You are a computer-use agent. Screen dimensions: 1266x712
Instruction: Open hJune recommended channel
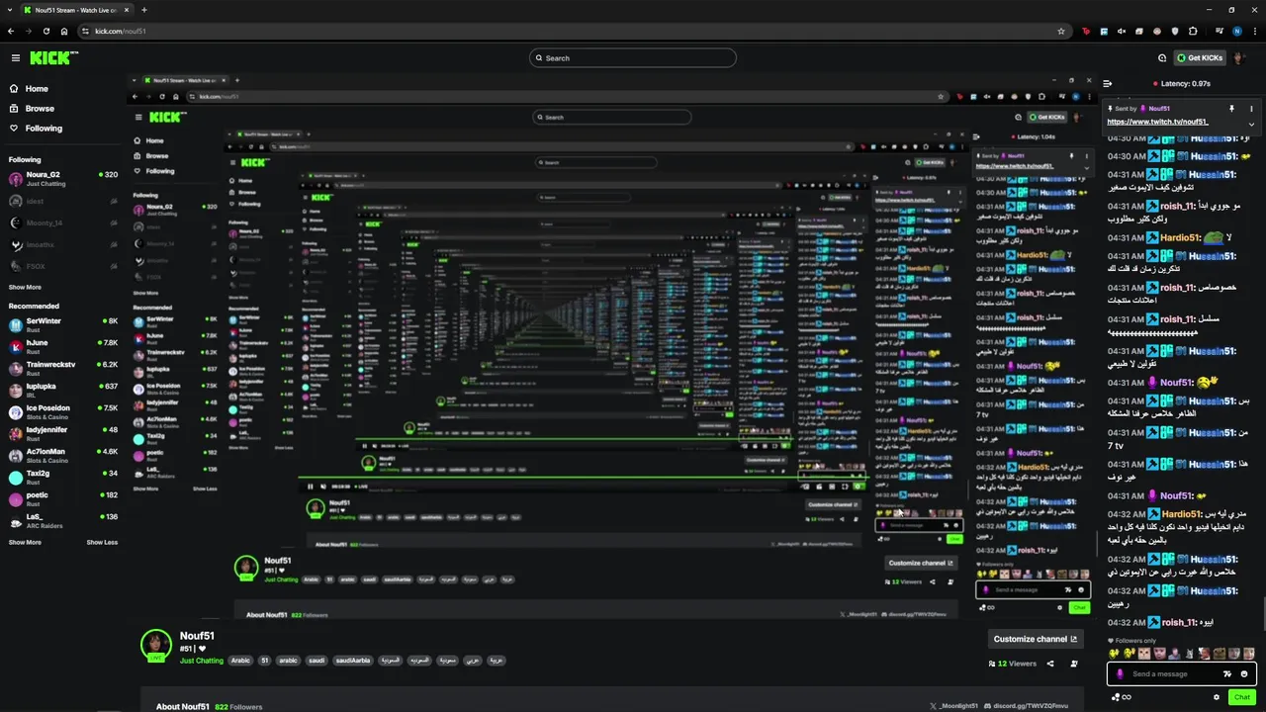(x=63, y=347)
